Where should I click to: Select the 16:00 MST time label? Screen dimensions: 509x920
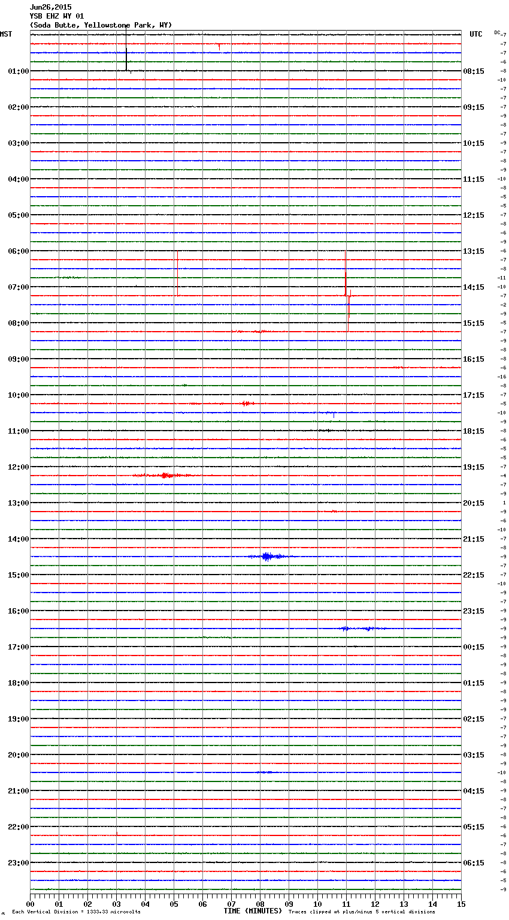[19, 611]
